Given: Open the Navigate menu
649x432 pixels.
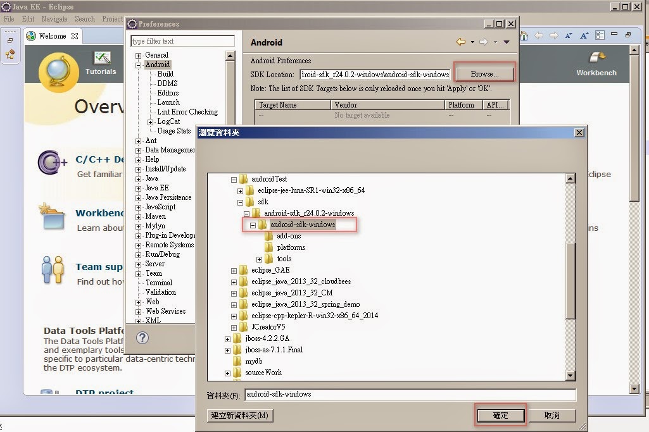Looking at the screenshot, I should [x=54, y=19].
